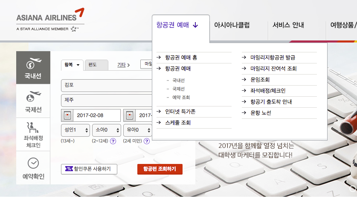
Task: Open the 여행상품 menu
Action: point(343,25)
